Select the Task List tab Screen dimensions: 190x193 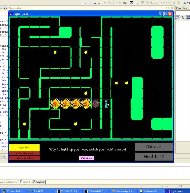tap(39, 182)
